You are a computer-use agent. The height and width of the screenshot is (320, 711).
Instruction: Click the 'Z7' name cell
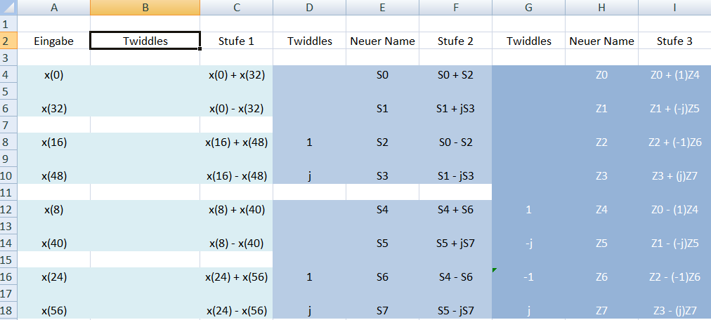601,310
